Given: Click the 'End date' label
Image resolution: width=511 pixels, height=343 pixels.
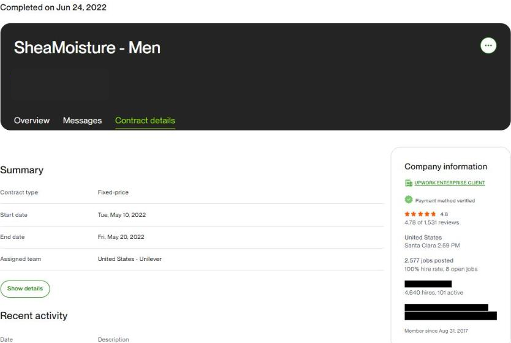Looking at the screenshot, I should pos(12,237).
